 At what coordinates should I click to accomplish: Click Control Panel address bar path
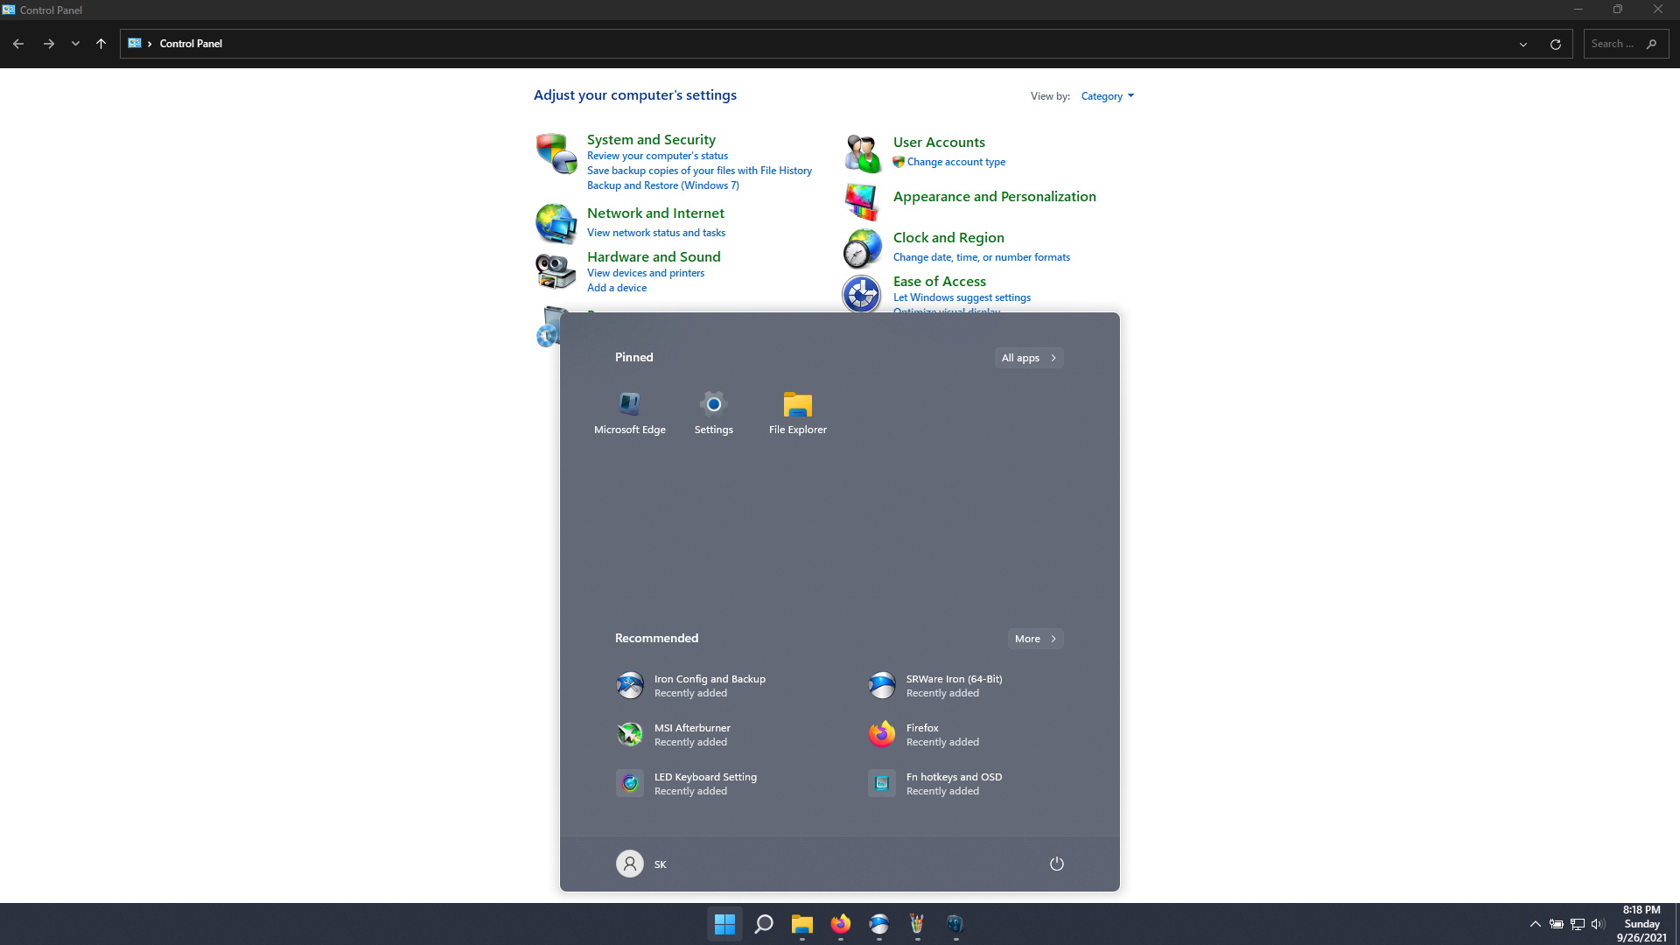pyautogui.click(x=191, y=44)
